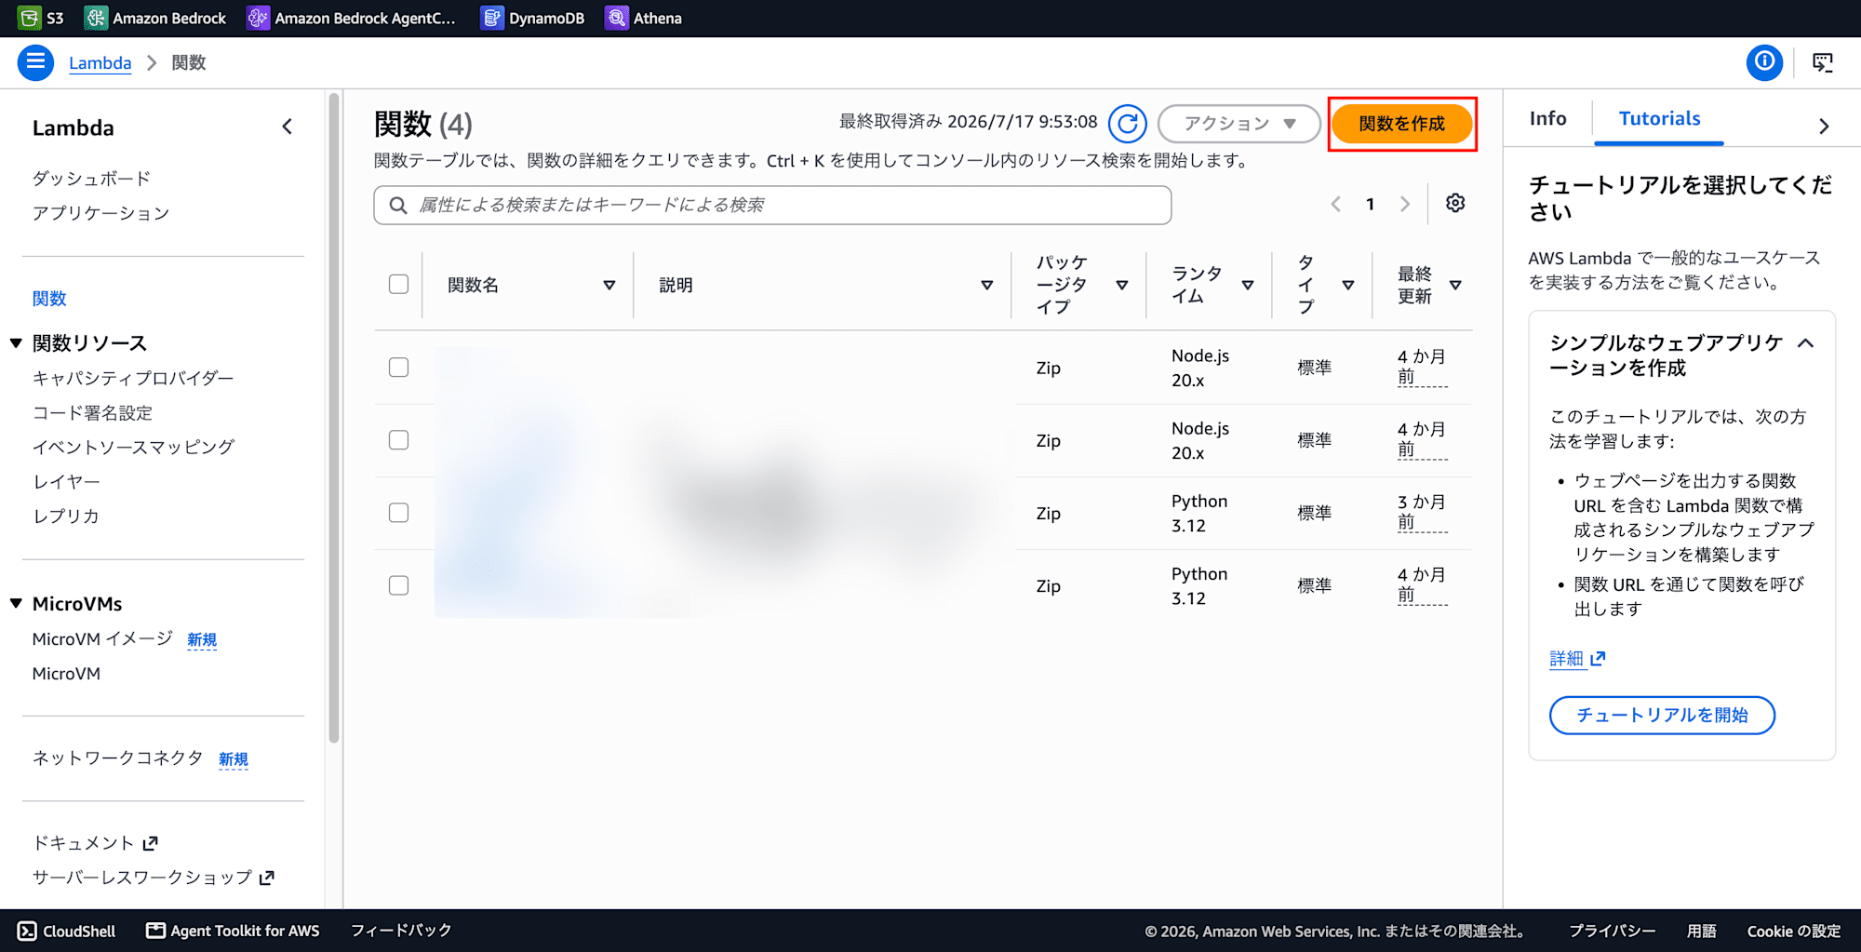1861x952 pixels.
Task: Open ドキュメント external link
Action: (x=95, y=842)
